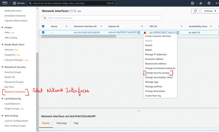Open Network Interfaces in the sidebar

[15, 92]
